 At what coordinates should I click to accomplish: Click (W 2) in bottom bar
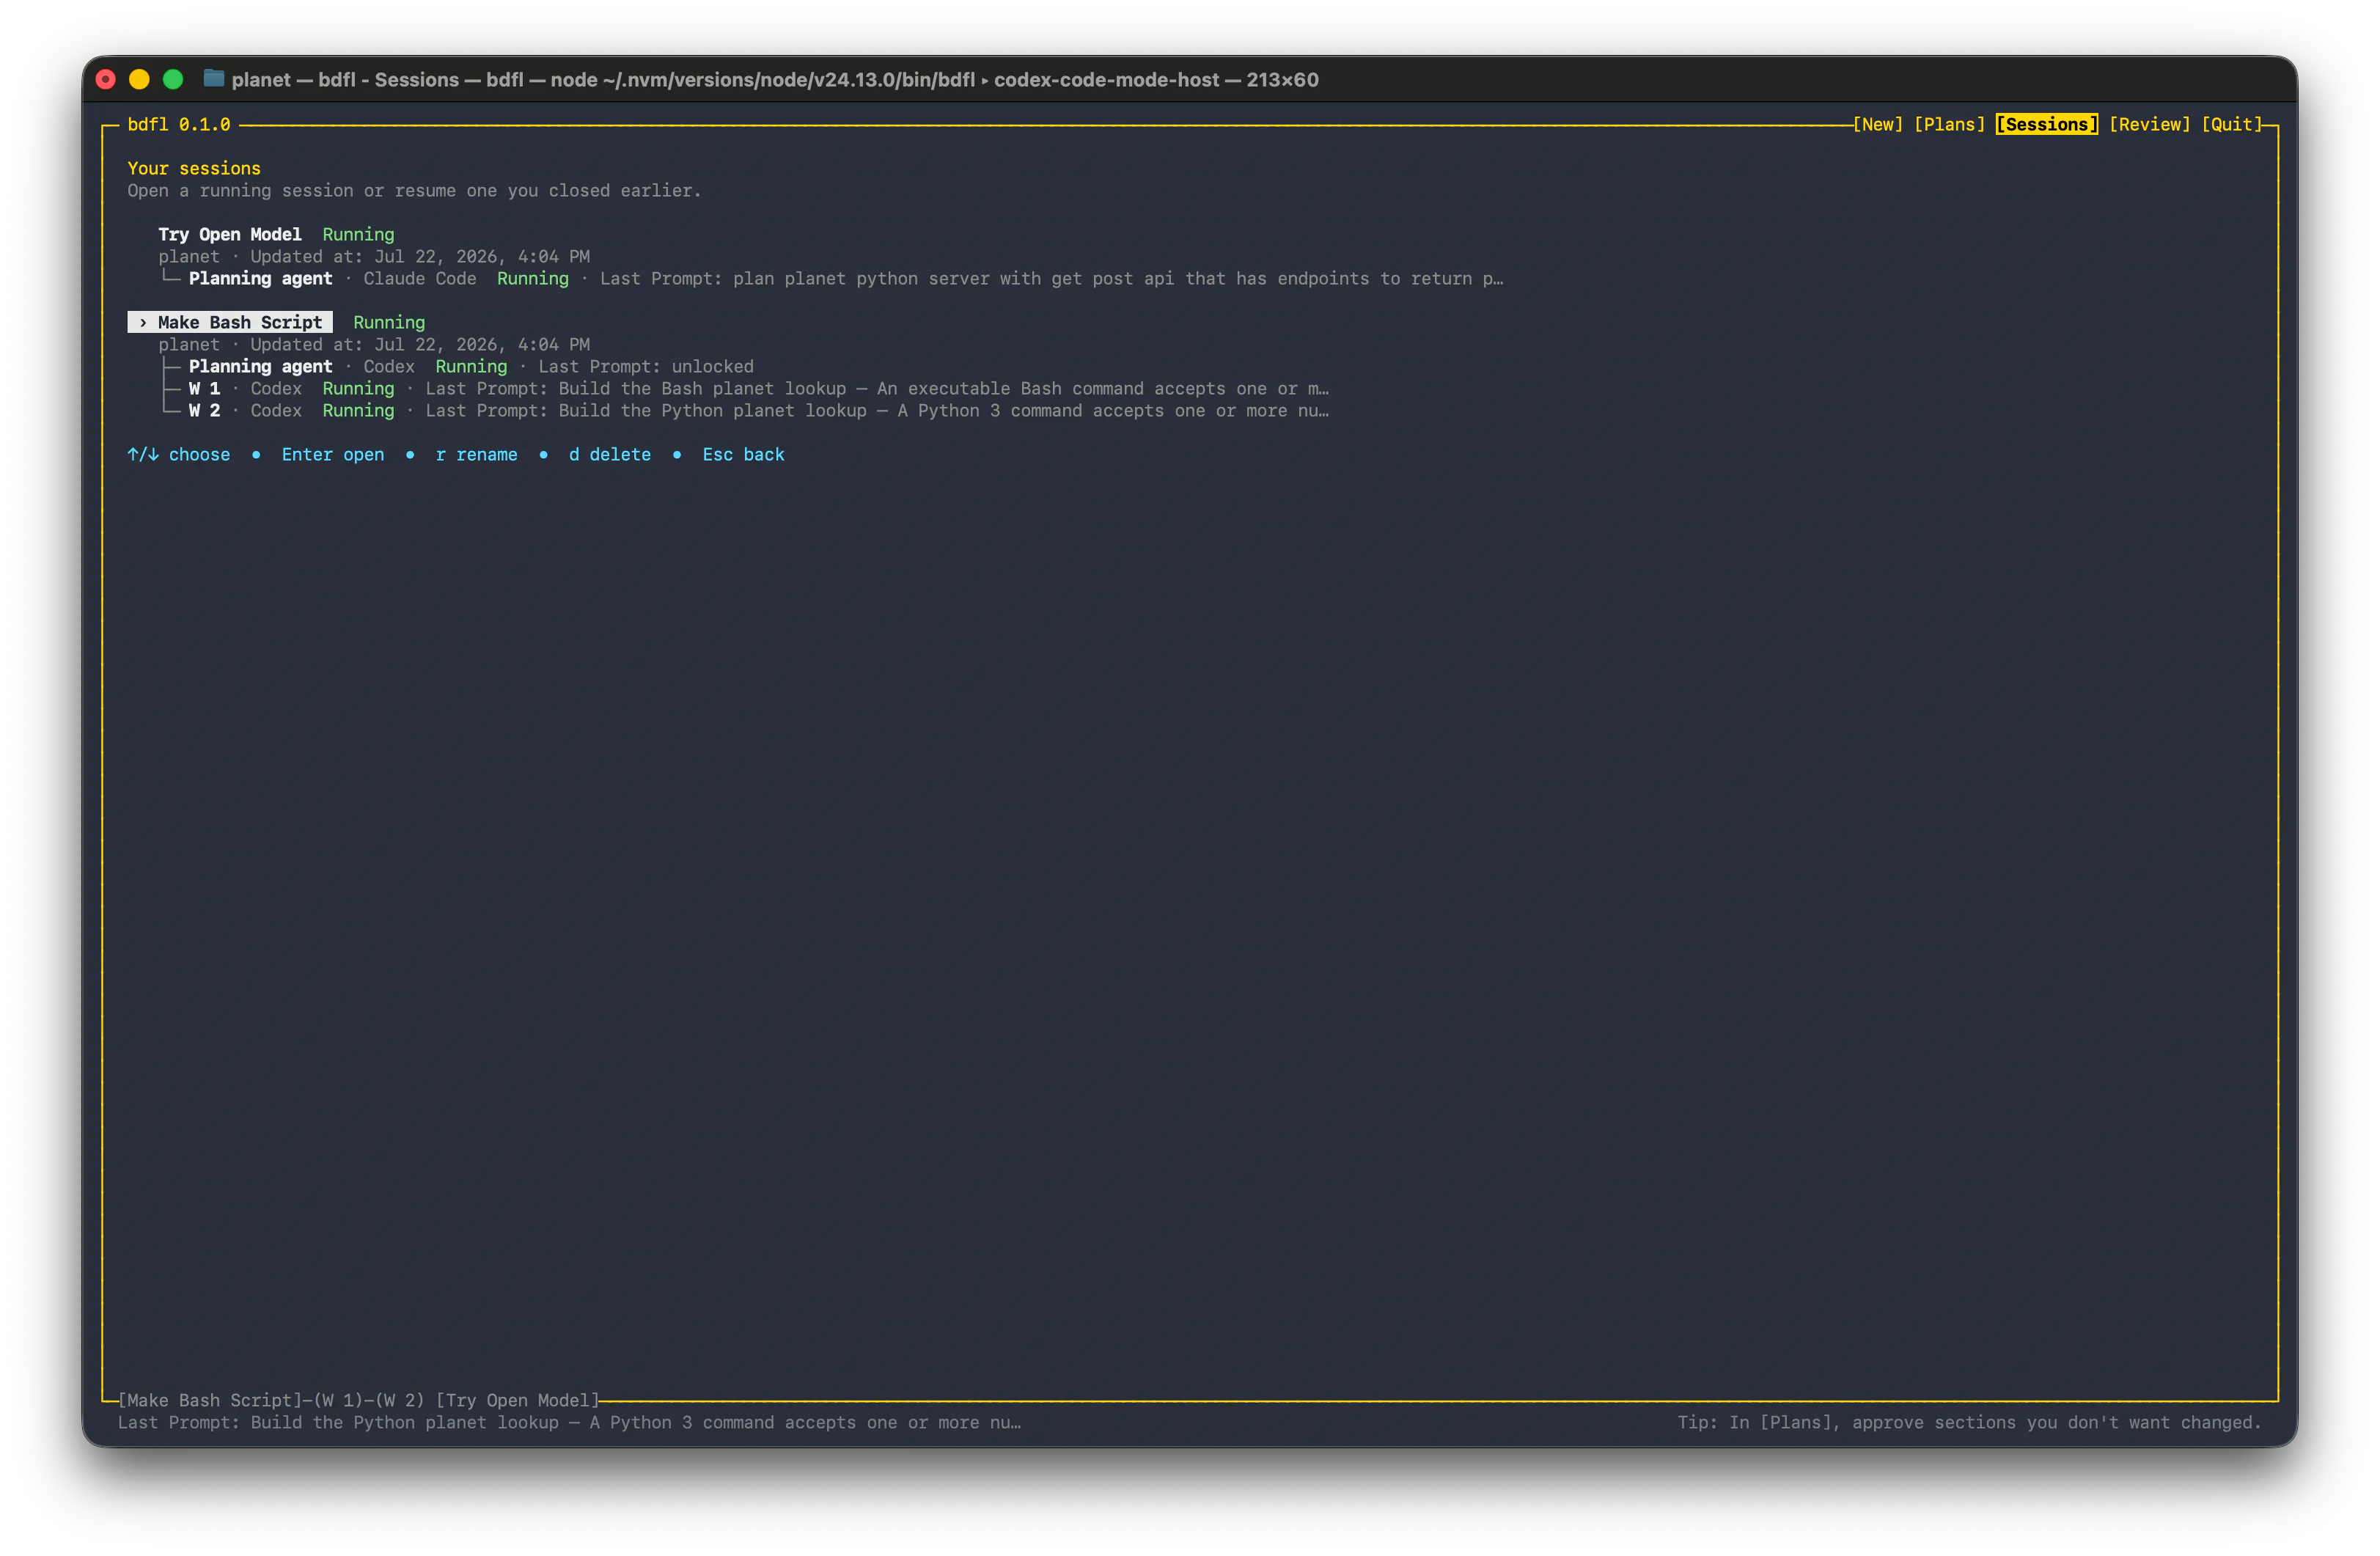pos(400,1400)
